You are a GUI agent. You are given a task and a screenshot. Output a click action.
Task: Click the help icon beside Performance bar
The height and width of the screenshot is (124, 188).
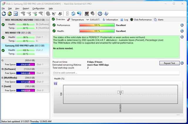click(x=182, y=25)
